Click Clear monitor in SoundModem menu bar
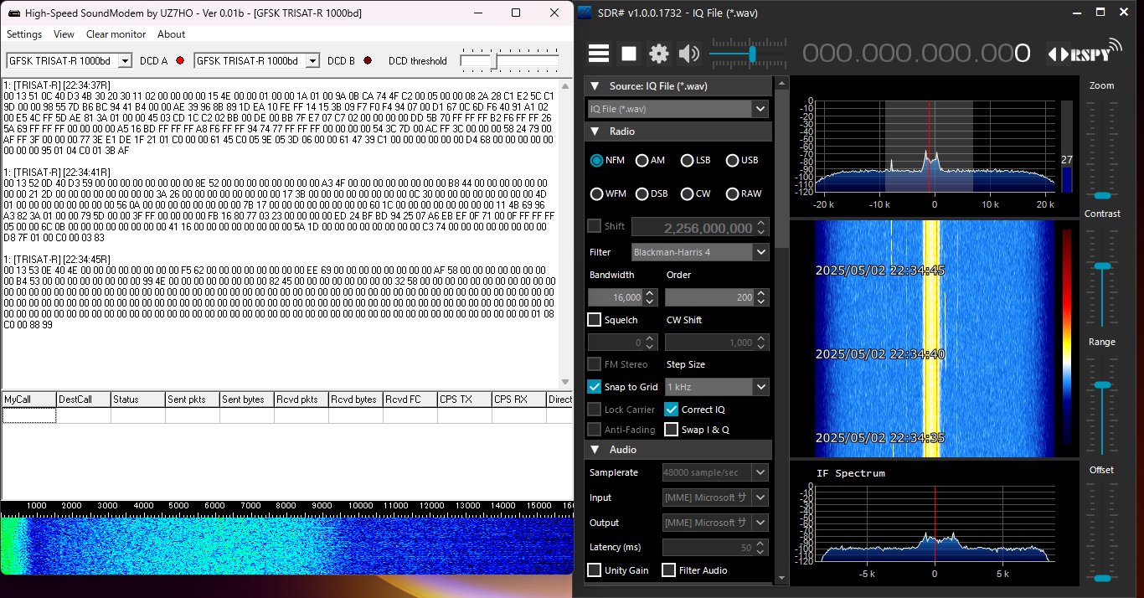Image resolution: width=1144 pixels, height=598 pixels. (x=116, y=34)
